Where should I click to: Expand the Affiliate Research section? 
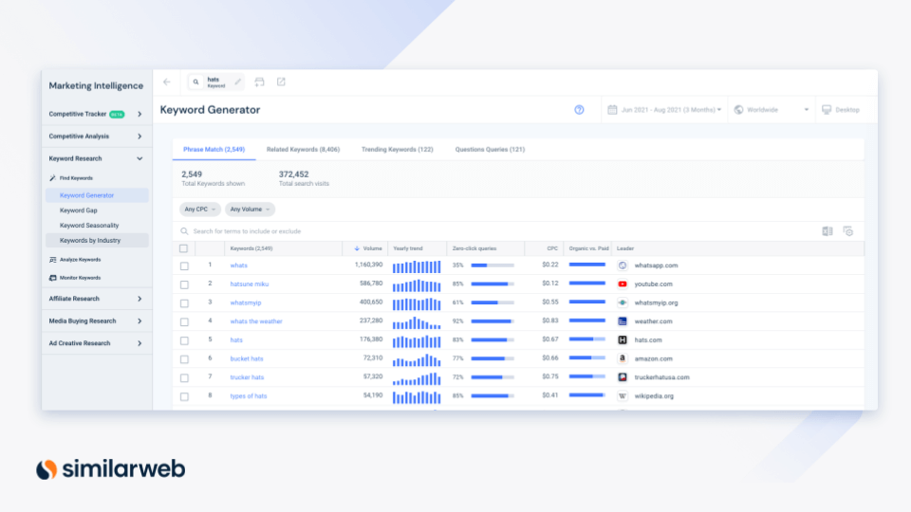click(x=95, y=299)
